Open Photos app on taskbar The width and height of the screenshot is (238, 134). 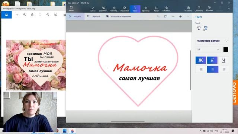pyautogui.click(x=65, y=131)
